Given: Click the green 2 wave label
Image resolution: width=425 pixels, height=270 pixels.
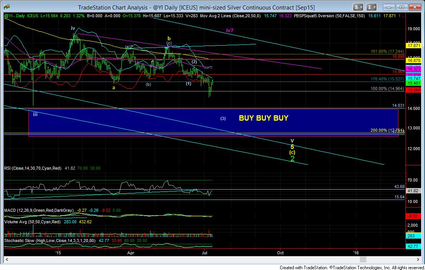Looking at the screenshot, I should click(x=292, y=159).
